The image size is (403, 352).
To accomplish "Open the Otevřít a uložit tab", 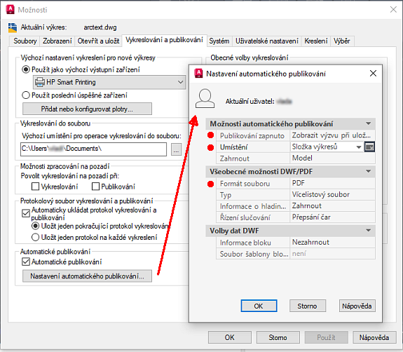I will tap(98, 41).
